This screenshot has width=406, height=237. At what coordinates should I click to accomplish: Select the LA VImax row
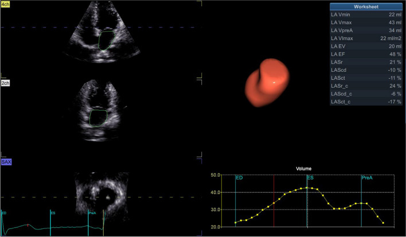pos(366,38)
